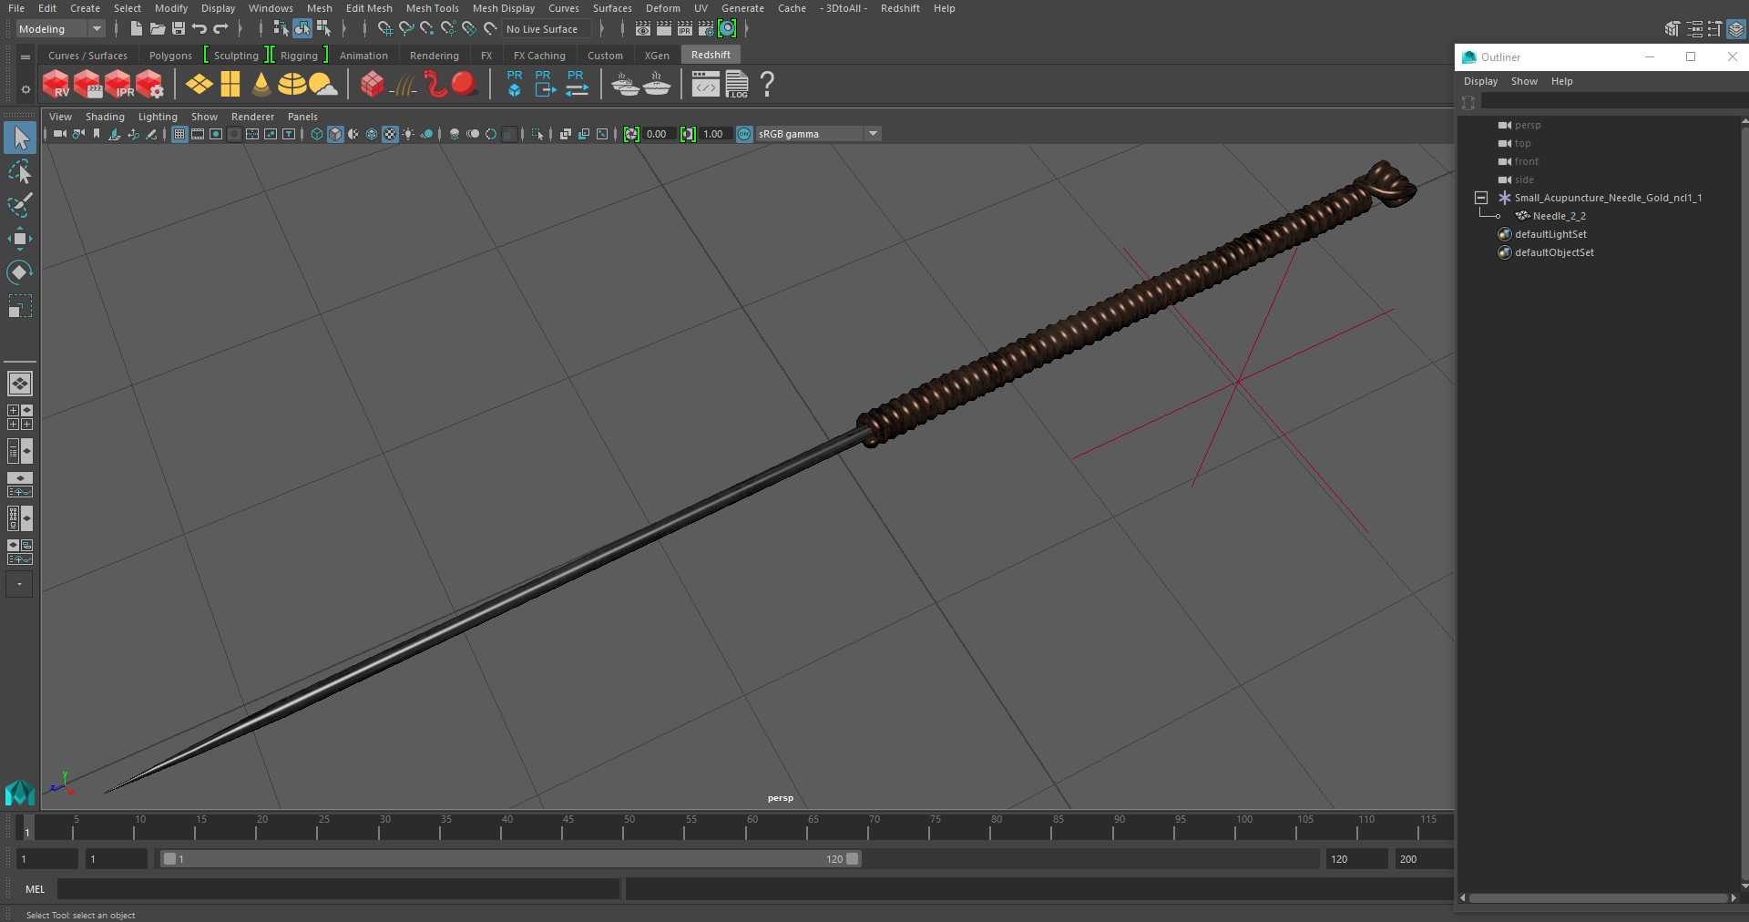
Task: Create a Redshift sun and sky
Action: pos(322,85)
